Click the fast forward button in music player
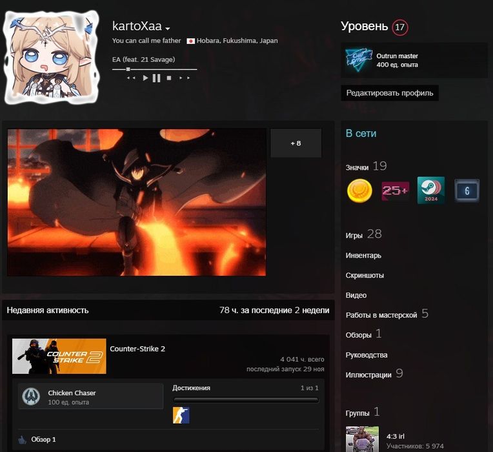The width and height of the screenshot is (493, 452). tap(185, 77)
